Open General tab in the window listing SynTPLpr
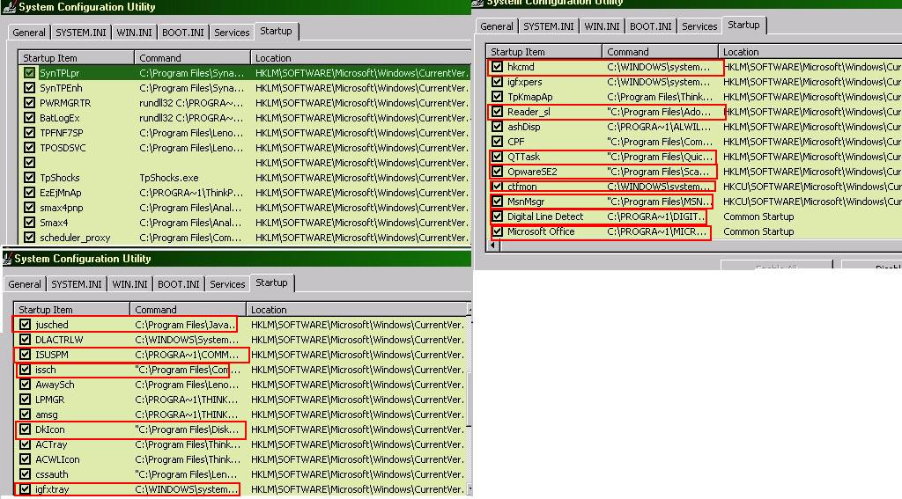 (29, 33)
